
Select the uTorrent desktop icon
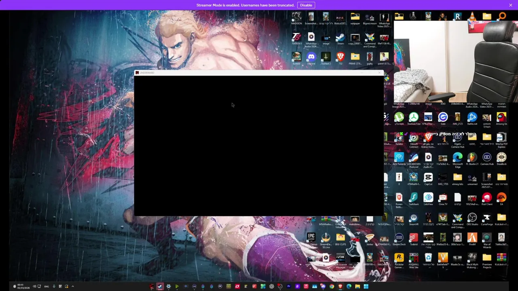399,119
